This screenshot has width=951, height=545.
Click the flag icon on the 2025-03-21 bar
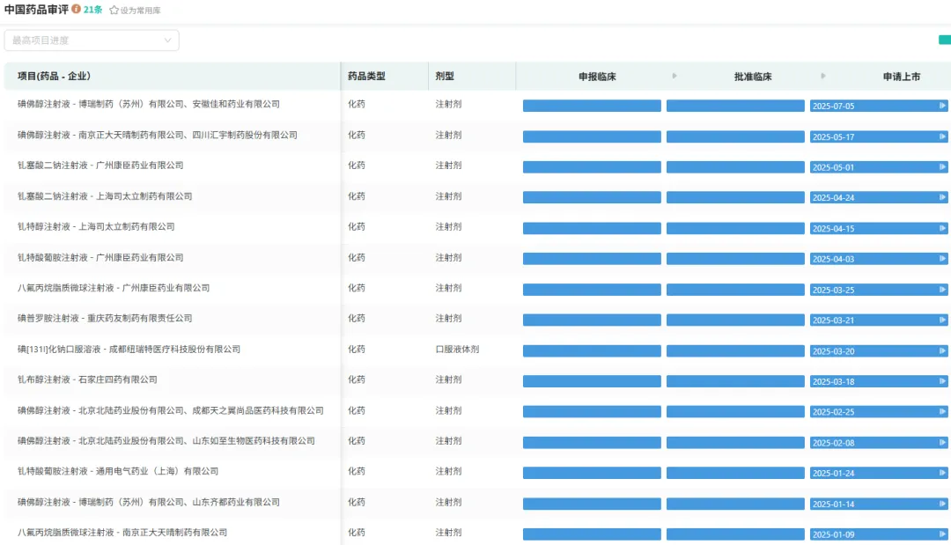[x=942, y=320]
